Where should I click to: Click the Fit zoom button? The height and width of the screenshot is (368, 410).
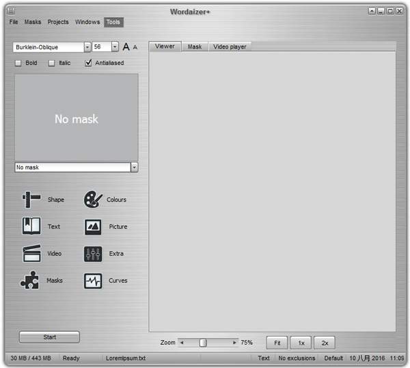pyautogui.click(x=277, y=343)
